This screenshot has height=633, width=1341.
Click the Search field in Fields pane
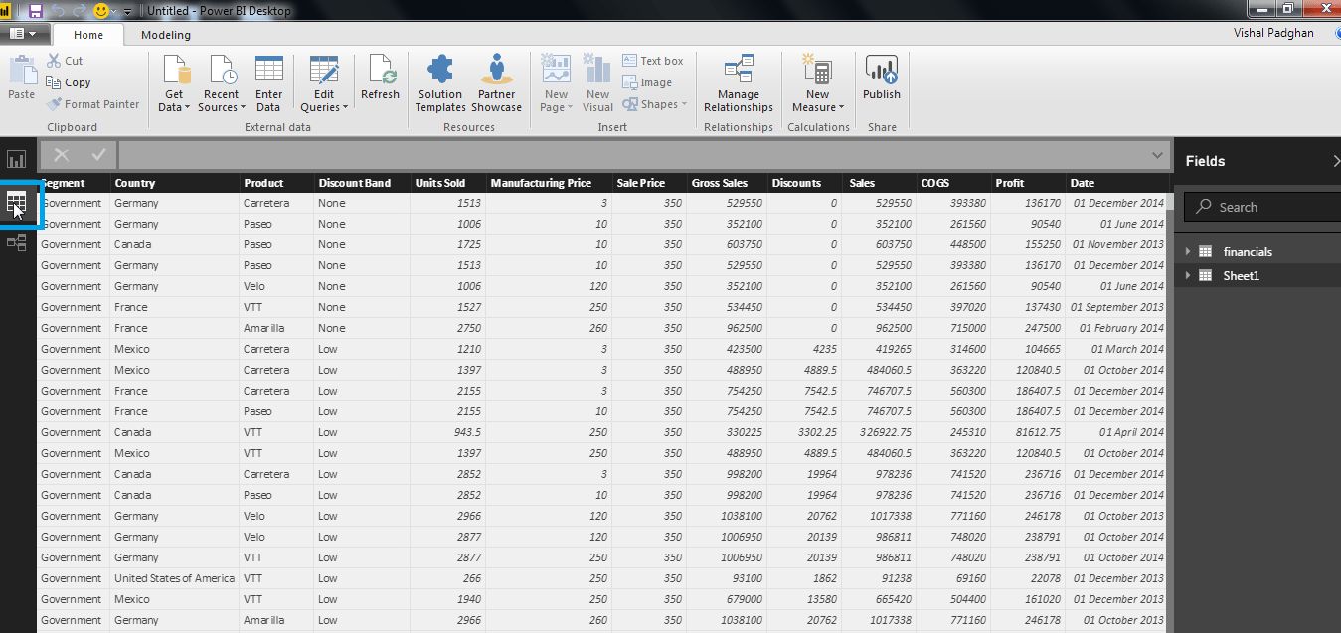coord(1260,207)
